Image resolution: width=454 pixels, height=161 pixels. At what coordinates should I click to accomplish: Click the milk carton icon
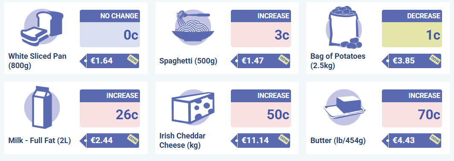42,107
